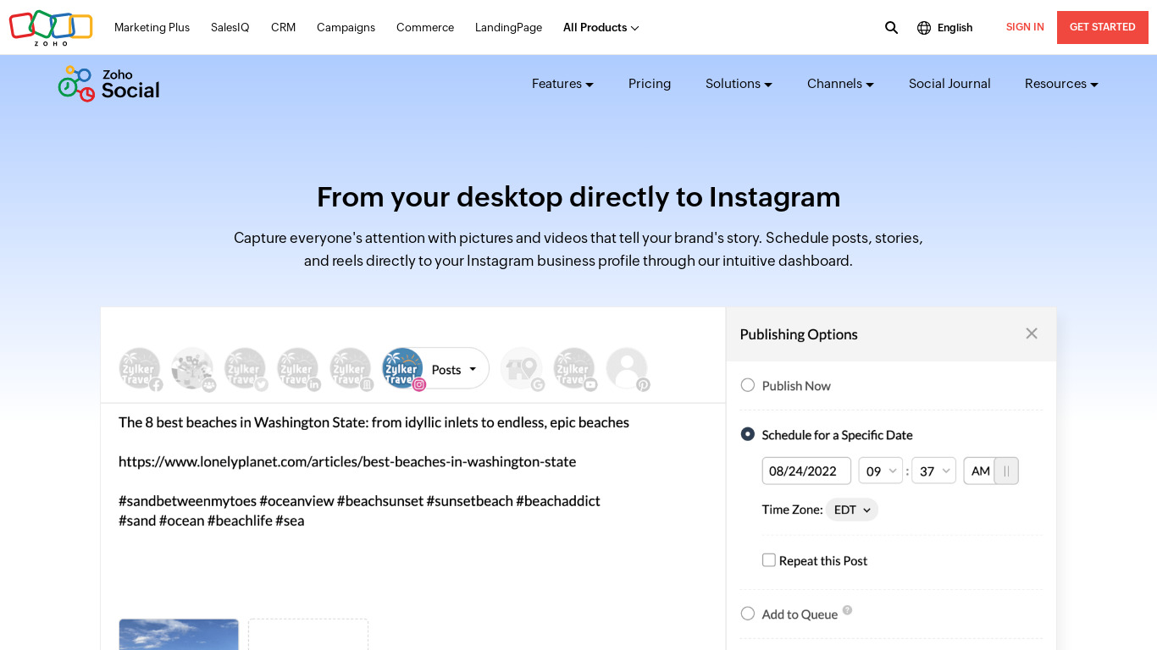Go to LandingPage
1157x650 pixels.
[508, 28]
